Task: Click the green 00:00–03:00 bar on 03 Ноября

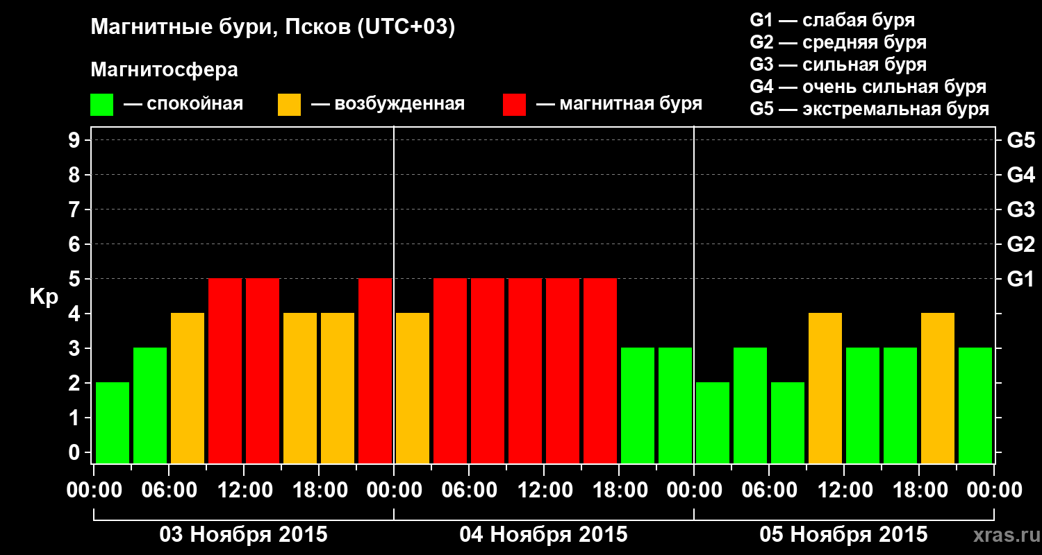Action: (x=113, y=422)
